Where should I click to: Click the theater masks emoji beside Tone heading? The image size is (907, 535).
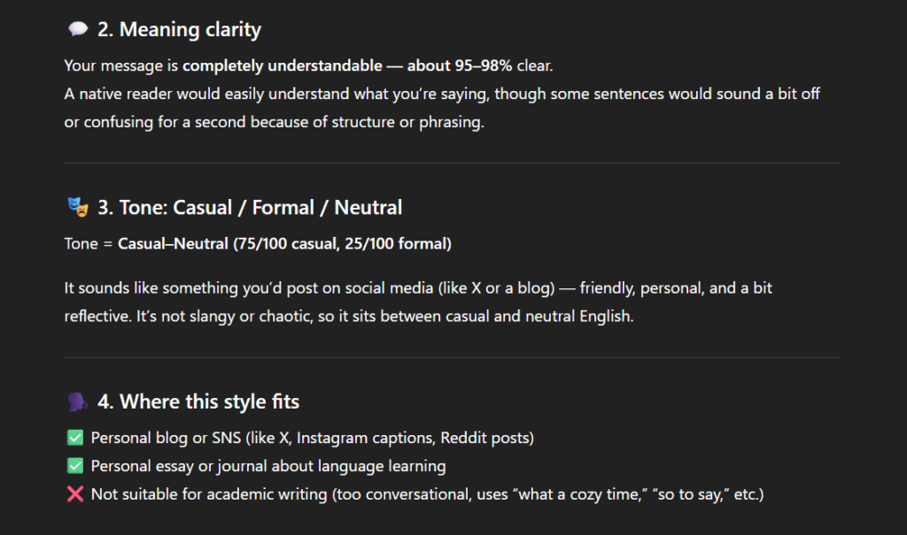coord(76,209)
